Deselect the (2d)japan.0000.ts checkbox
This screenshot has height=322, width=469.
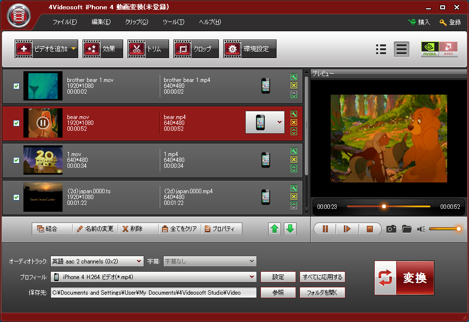[x=16, y=197]
